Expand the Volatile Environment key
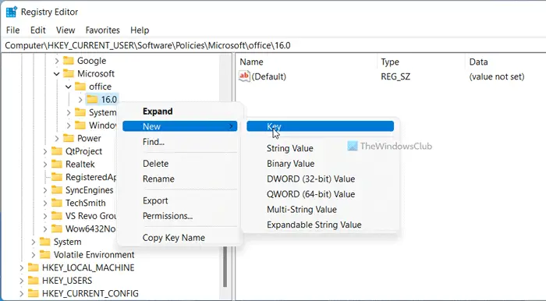 [x=33, y=255]
